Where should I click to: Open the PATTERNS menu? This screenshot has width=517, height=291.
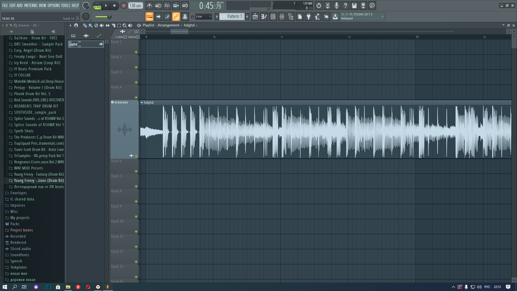[x=31, y=5]
